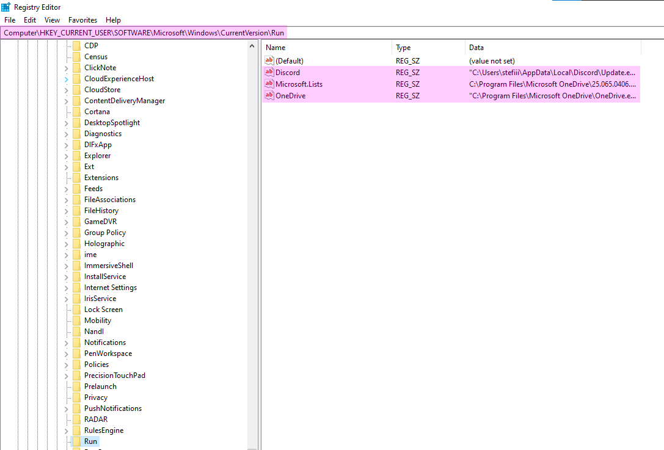Click the Privacy folder icon
The height and width of the screenshot is (450, 664).
pos(76,397)
